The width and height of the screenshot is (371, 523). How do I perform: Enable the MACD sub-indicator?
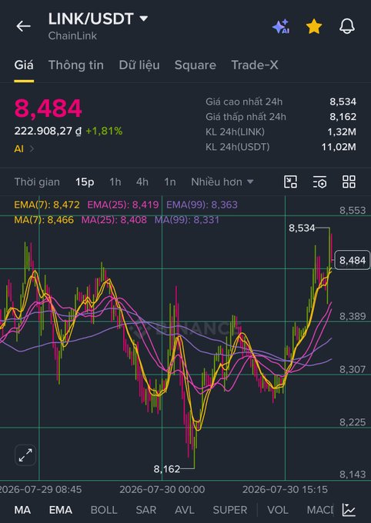(x=320, y=510)
